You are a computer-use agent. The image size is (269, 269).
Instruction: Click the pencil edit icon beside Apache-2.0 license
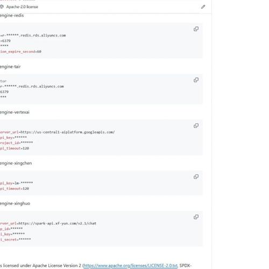pyautogui.click(x=203, y=7)
